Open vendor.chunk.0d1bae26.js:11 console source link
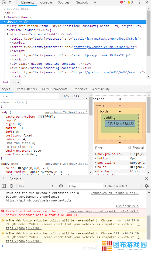The width and height of the screenshot is (151, 253). (x=115, y=193)
